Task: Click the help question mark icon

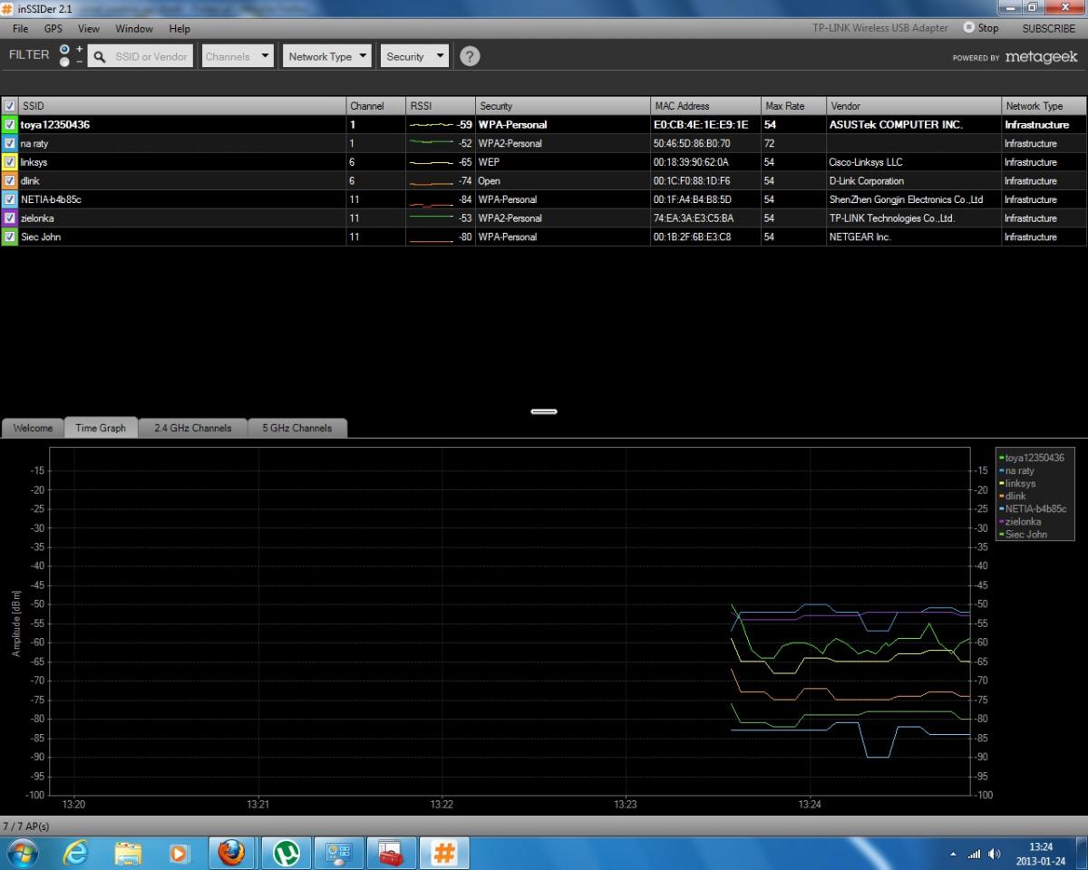Action: 469,56
